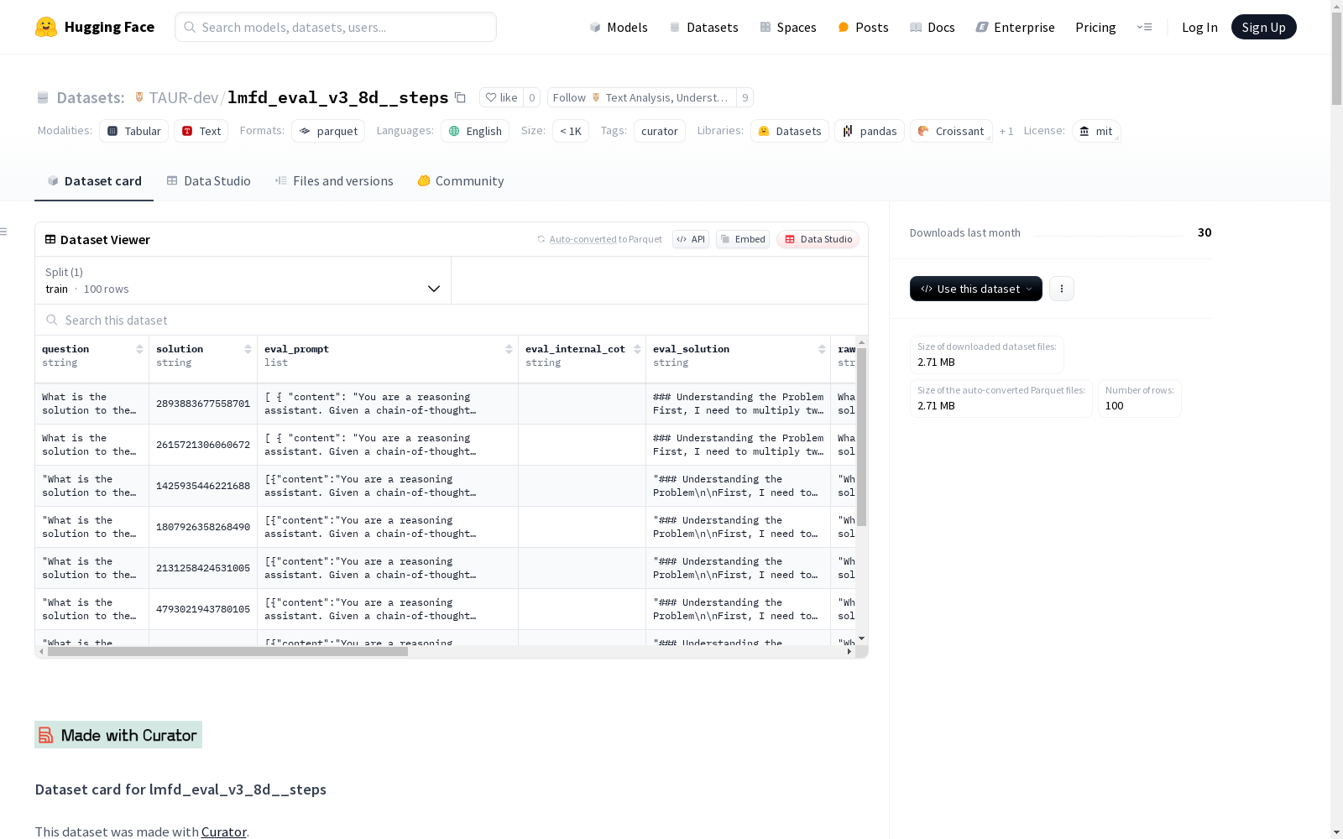Open the left sidebar table of contents icon

(x=4, y=232)
